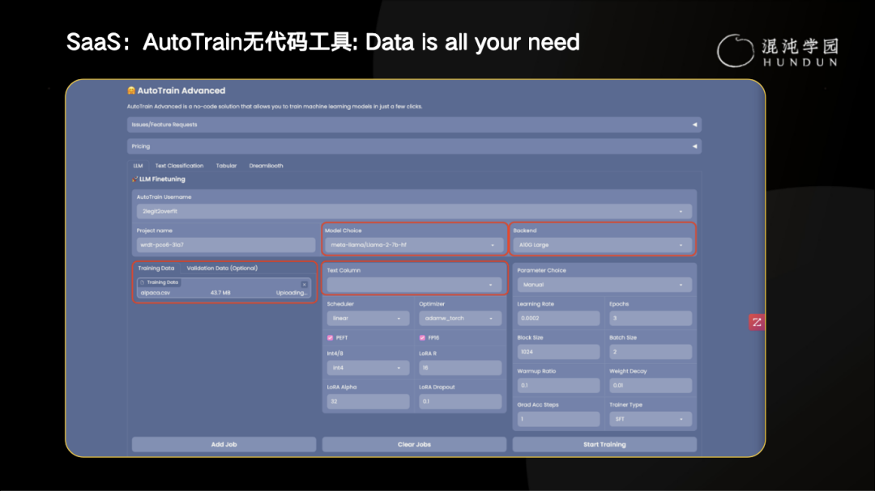Click the LoRA Dropout input field
Viewport: 875px width, 491px height.
tap(460, 401)
